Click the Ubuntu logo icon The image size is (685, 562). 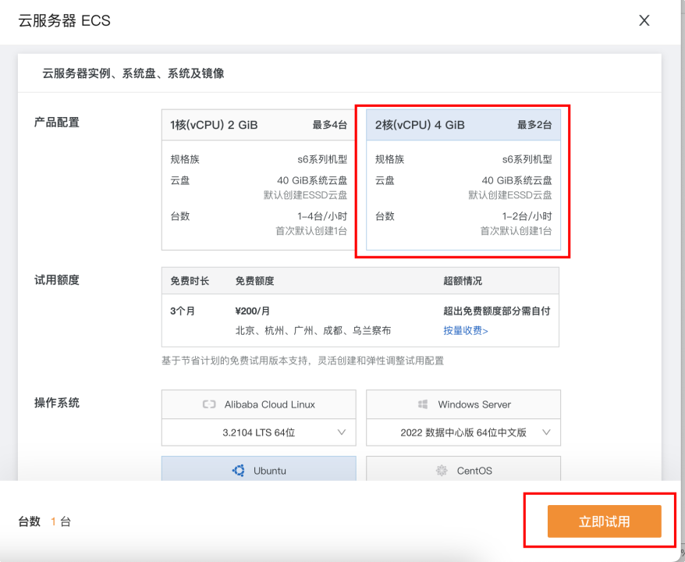click(x=239, y=471)
